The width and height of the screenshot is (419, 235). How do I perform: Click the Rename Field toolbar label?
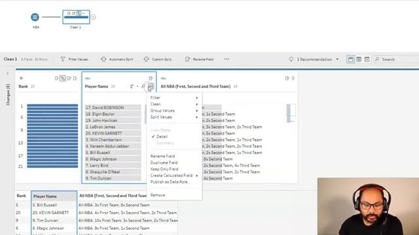pos(203,59)
